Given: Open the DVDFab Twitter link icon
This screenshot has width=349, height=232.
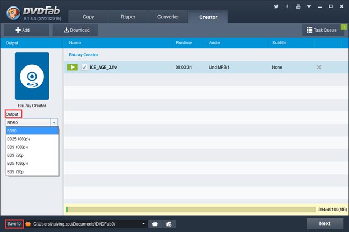Looking at the screenshot, I should tap(276, 6).
